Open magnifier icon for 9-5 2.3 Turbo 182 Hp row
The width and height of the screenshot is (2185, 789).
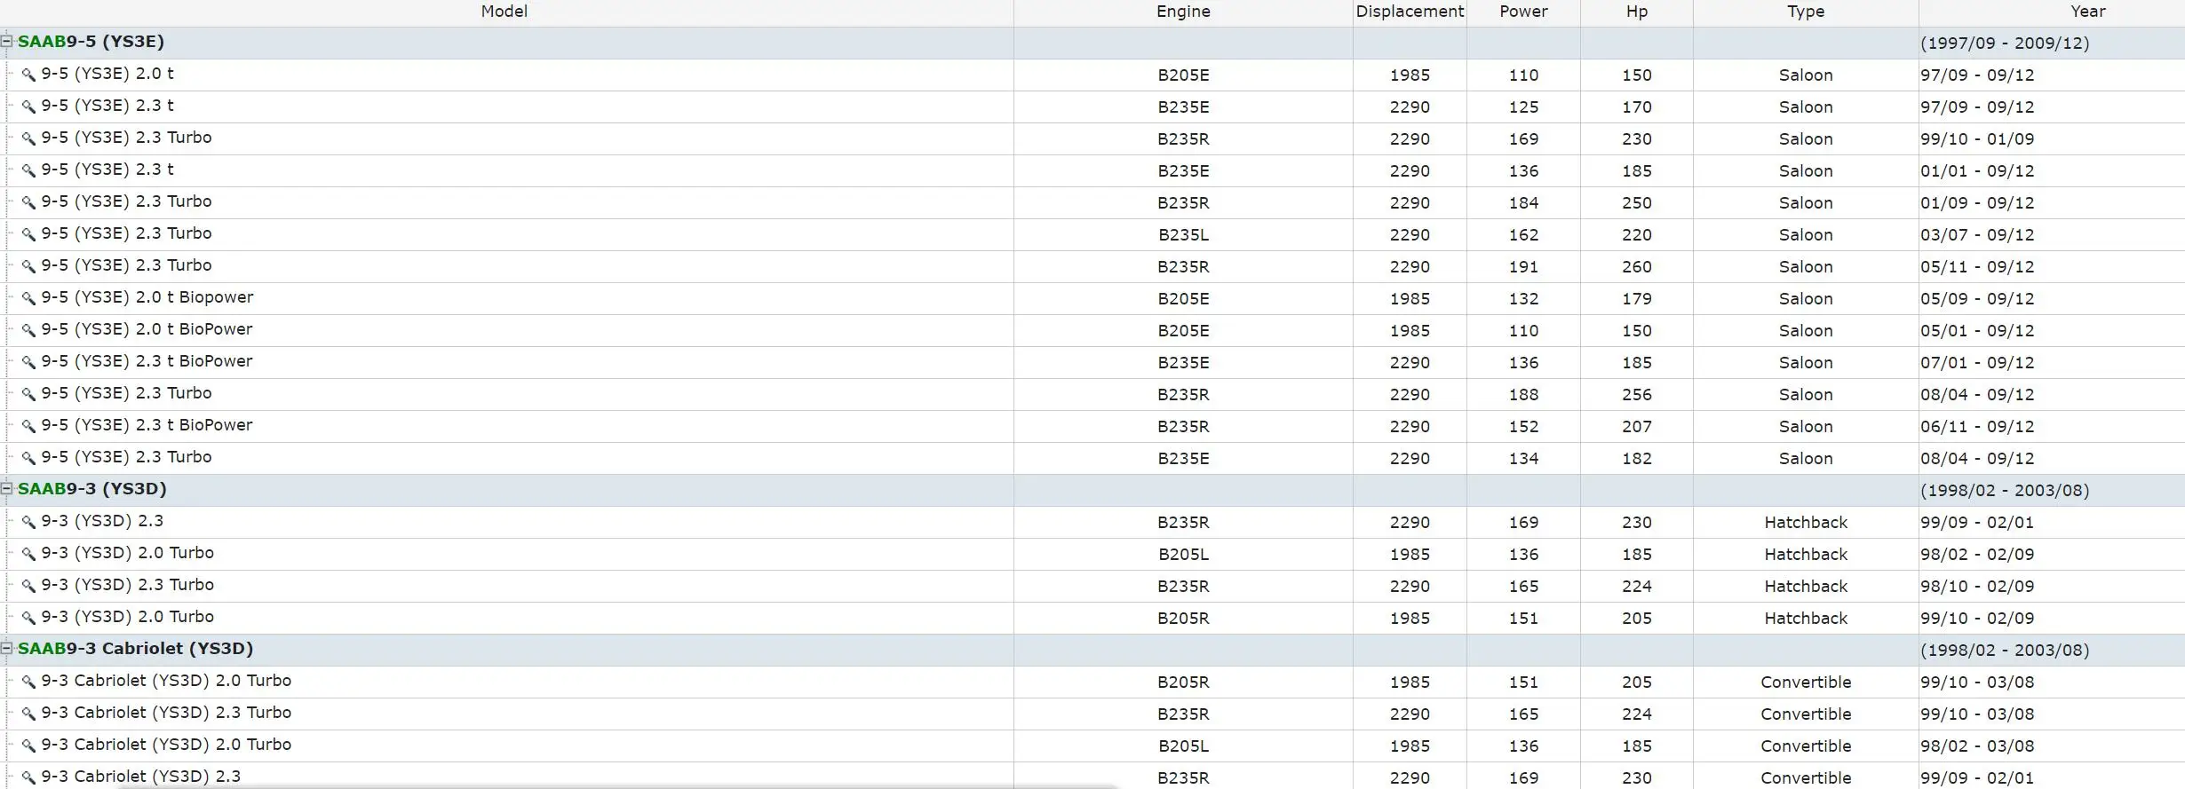[28, 458]
